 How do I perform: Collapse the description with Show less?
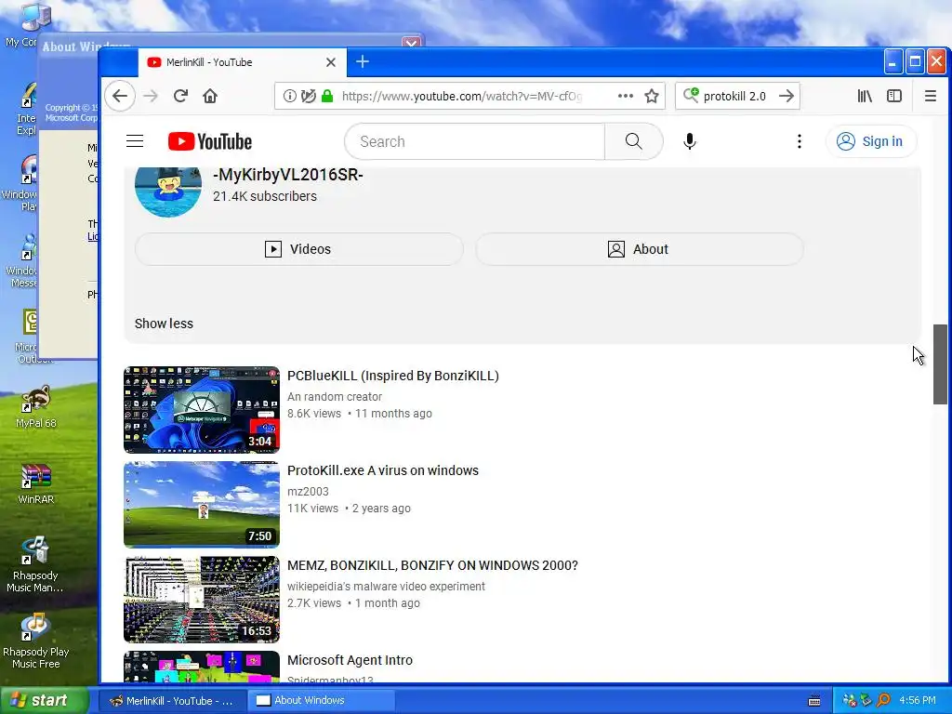164,324
